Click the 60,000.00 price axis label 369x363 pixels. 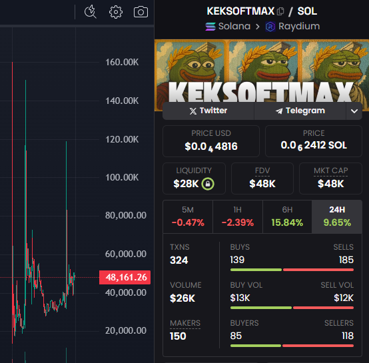126,254
